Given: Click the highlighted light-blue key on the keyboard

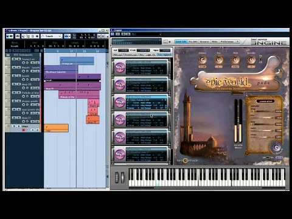Looking at the screenshot, I should coord(158,184).
